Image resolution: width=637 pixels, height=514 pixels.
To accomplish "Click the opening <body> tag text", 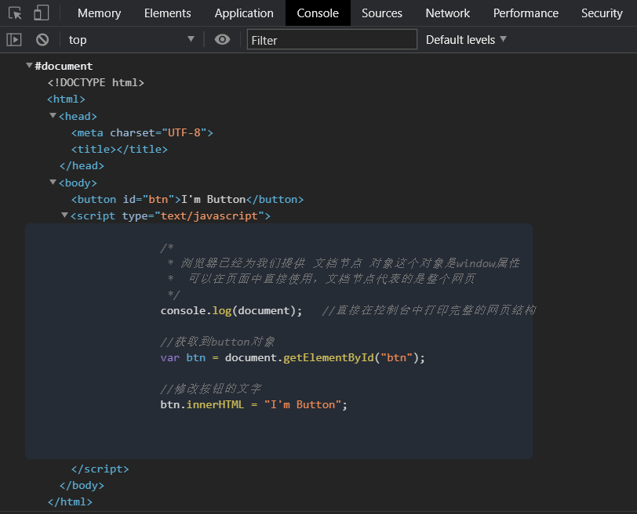I will coord(78,183).
